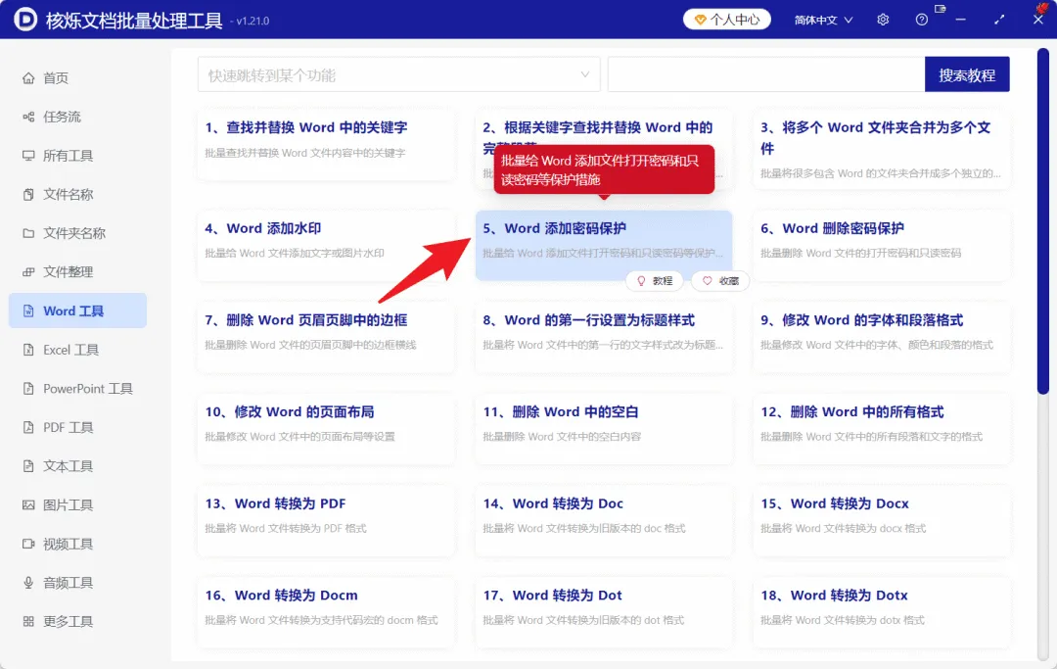1057x669 pixels.
Task: Click the heart favorite icon under item 5
Action: coord(708,280)
